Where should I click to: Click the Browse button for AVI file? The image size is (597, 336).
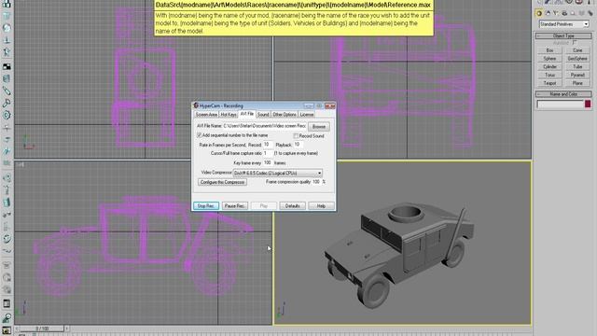[319, 127]
